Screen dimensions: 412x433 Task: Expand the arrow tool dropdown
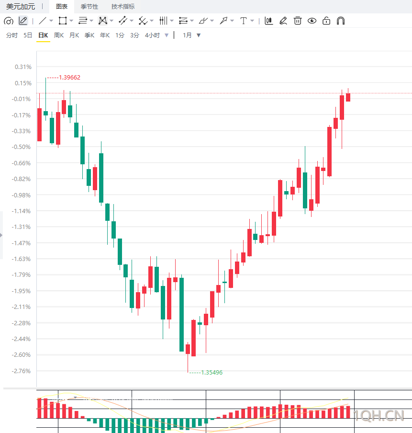pyautogui.click(x=232, y=21)
